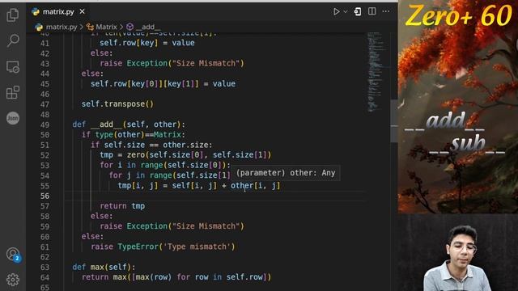
Task: Click line number 63 in gutter
Action: click(45, 268)
